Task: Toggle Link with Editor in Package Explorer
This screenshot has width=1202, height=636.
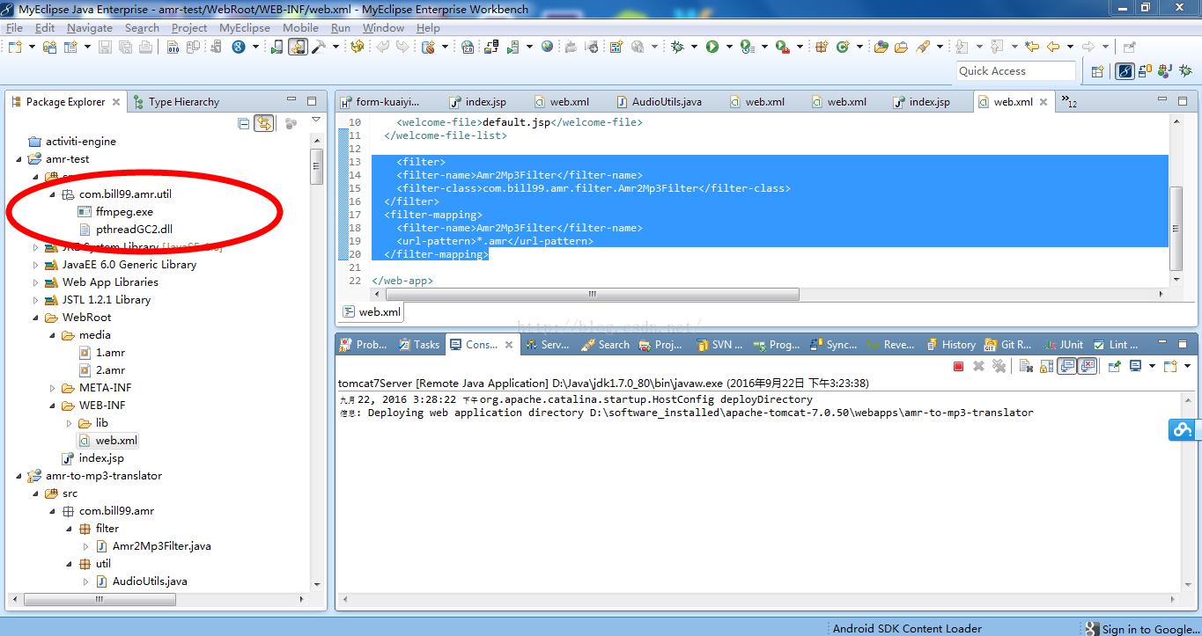Action: pyautogui.click(x=263, y=124)
